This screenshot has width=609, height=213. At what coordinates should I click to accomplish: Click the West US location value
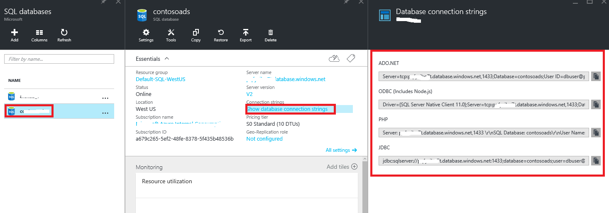146,109
